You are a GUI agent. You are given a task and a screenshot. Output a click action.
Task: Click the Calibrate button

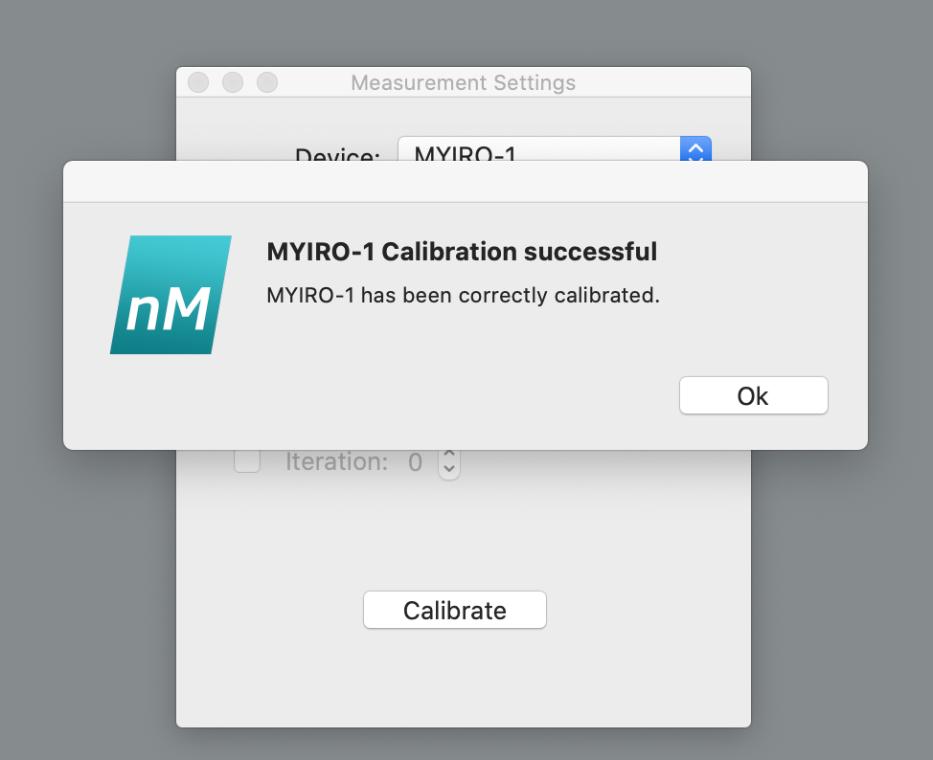455,610
